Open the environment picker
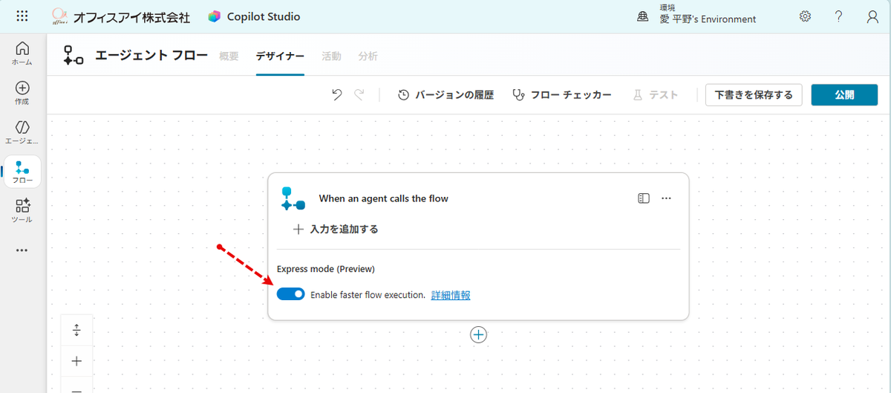891x393 pixels. pyautogui.click(x=698, y=16)
